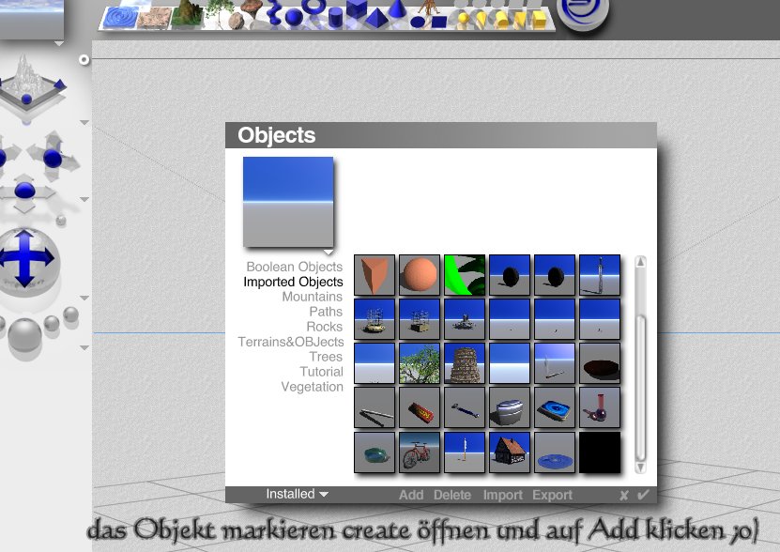
Task: Open the options triangle beside the camera crosses
Action: point(84,199)
